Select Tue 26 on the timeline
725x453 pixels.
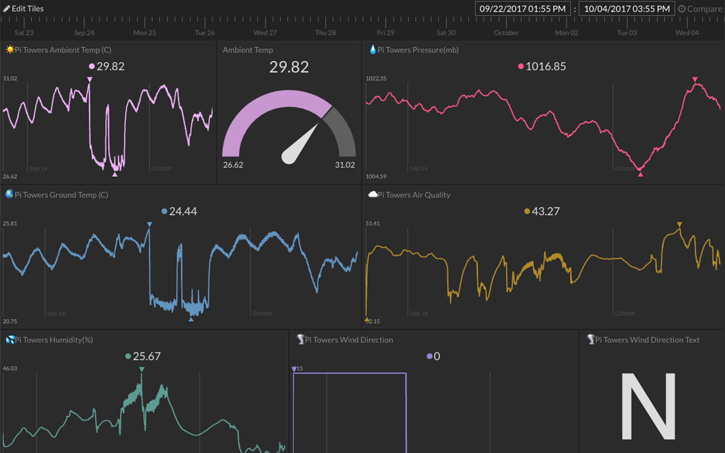click(x=205, y=33)
